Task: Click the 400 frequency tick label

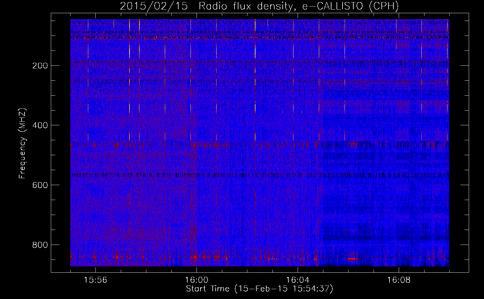Action: [x=40, y=125]
